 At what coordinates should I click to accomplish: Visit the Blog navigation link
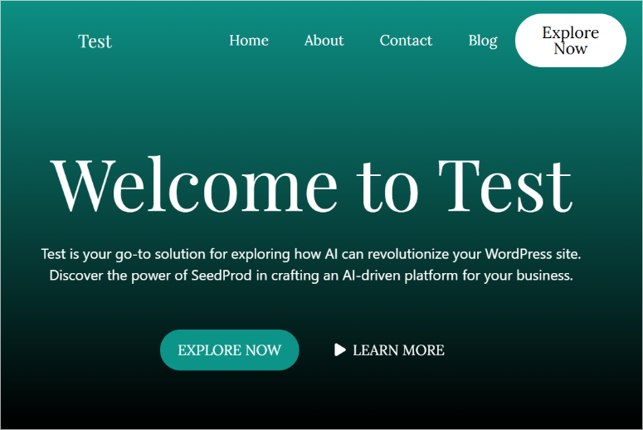pyautogui.click(x=483, y=41)
